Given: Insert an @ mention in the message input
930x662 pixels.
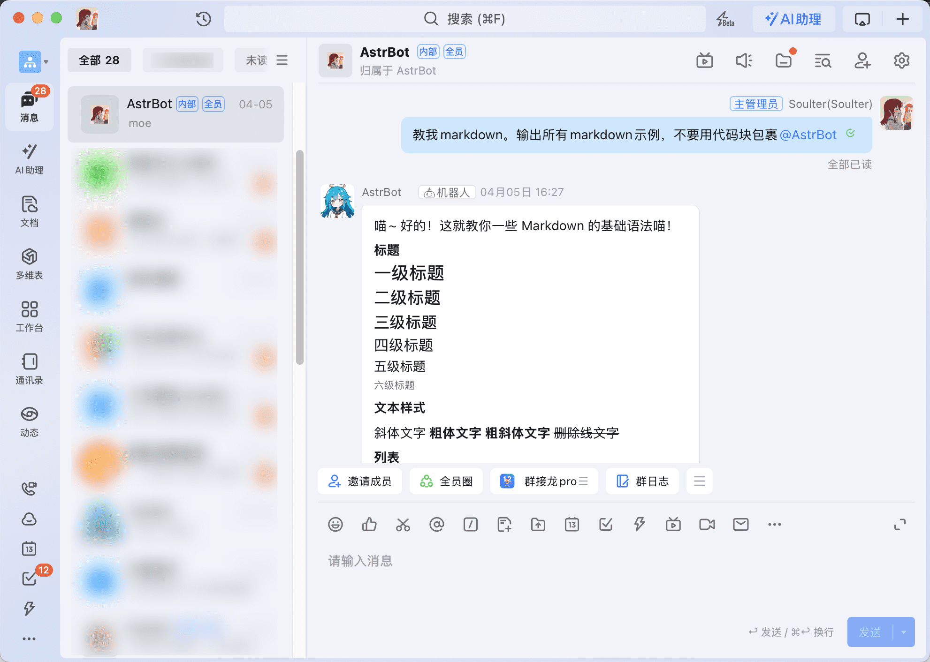Looking at the screenshot, I should (x=437, y=525).
